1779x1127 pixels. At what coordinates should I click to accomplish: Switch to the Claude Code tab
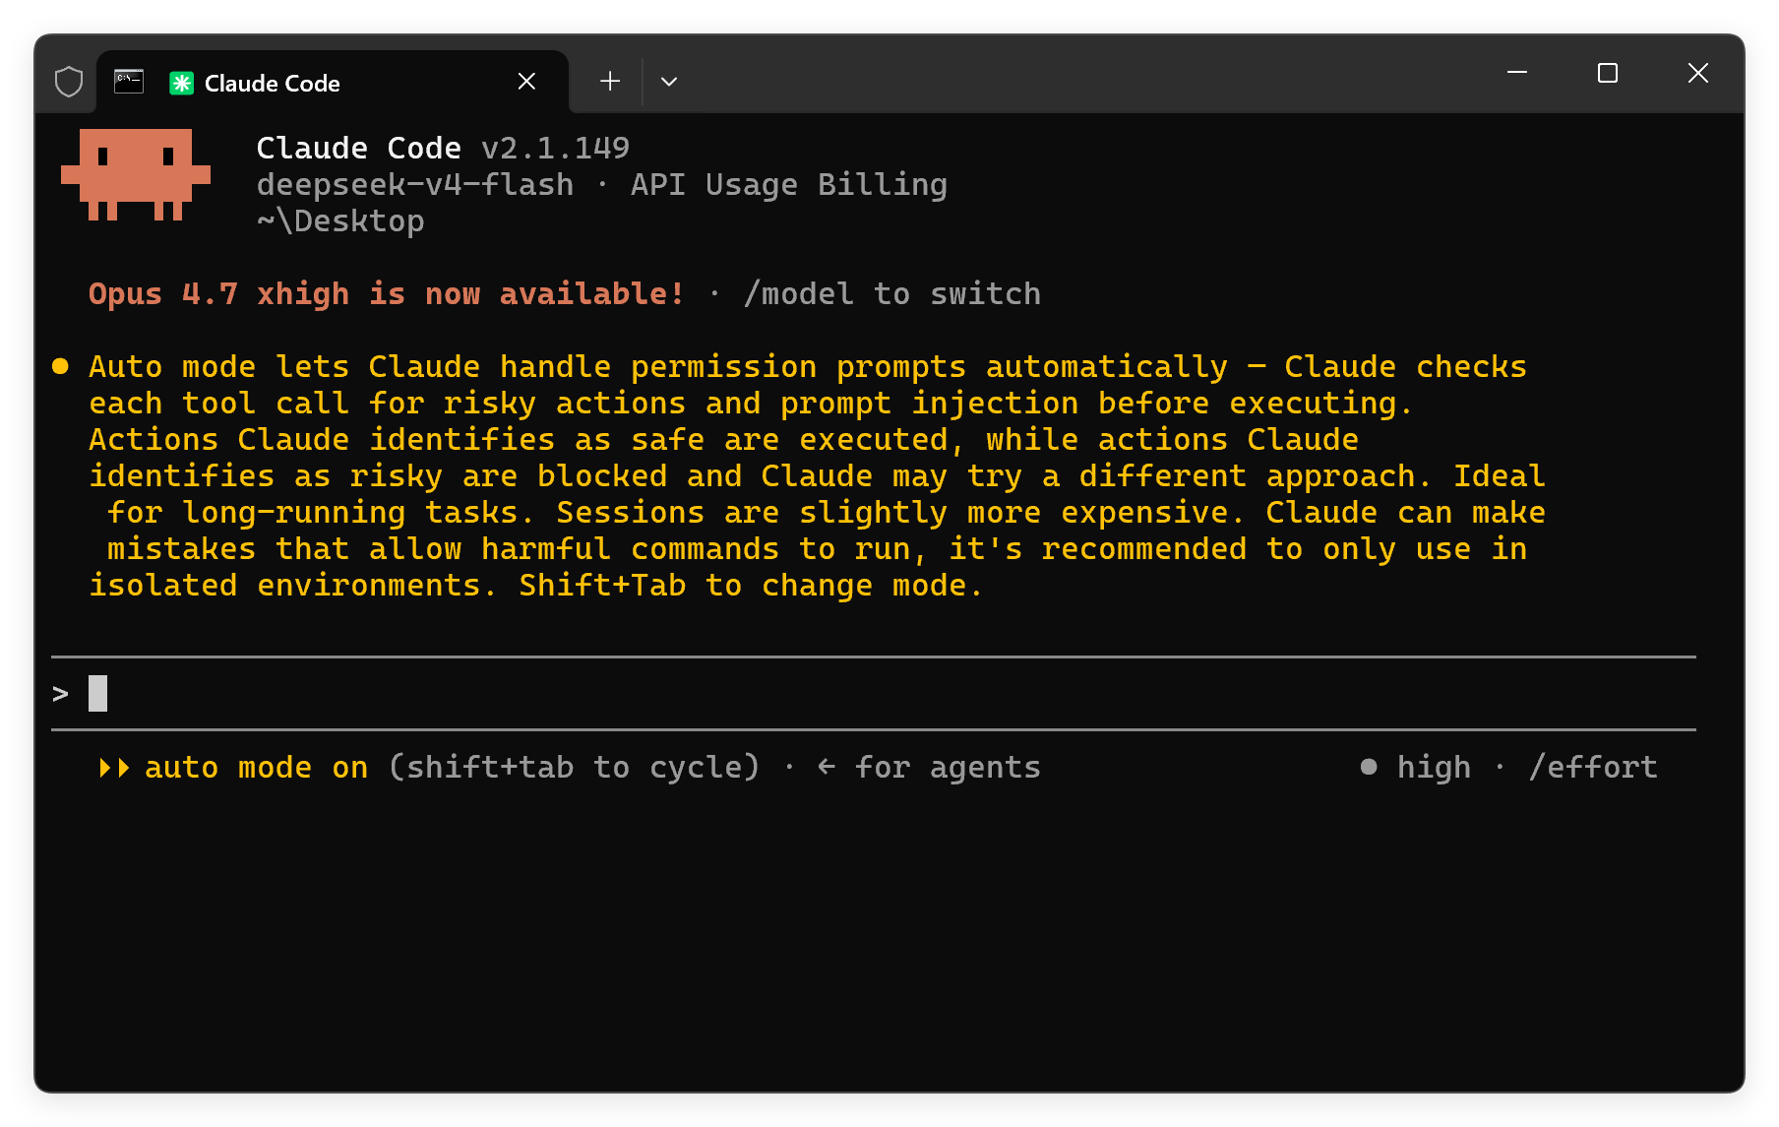click(x=333, y=83)
